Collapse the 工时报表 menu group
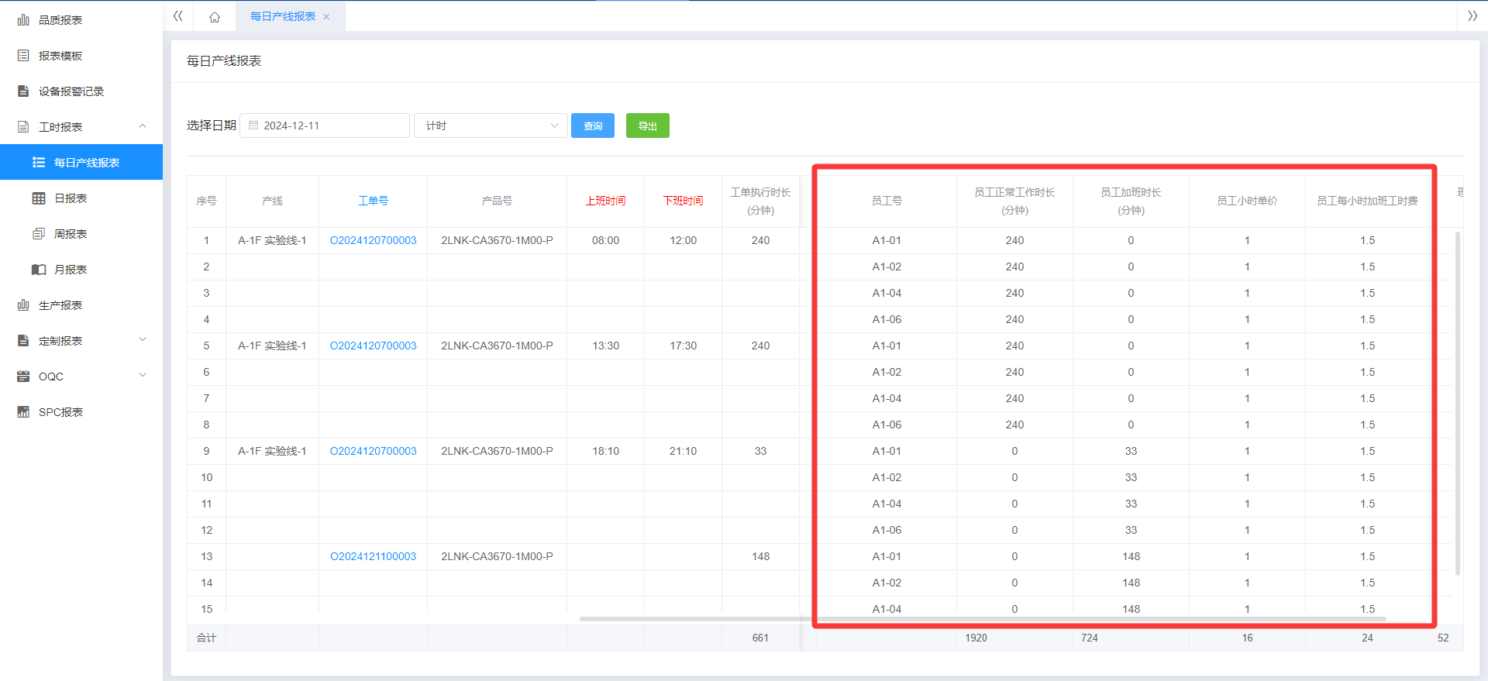Viewport: 1488px width, 681px height. tap(143, 126)
